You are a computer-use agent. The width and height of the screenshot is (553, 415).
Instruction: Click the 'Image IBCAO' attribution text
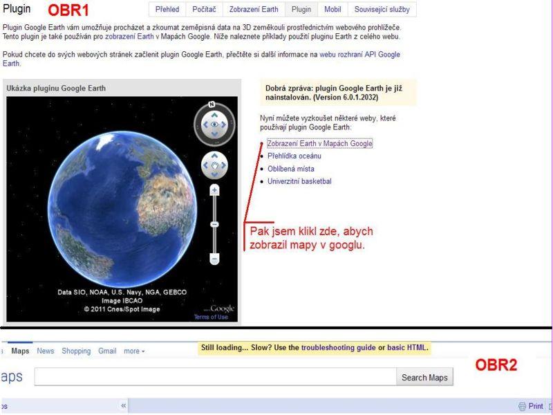pos(122,301)
